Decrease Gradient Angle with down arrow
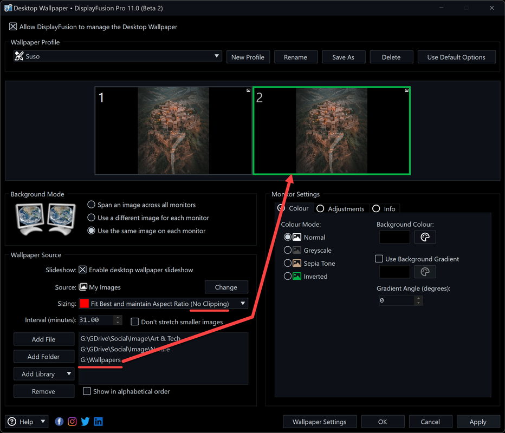This screenshot has width=505, height=433. [418, 303]
